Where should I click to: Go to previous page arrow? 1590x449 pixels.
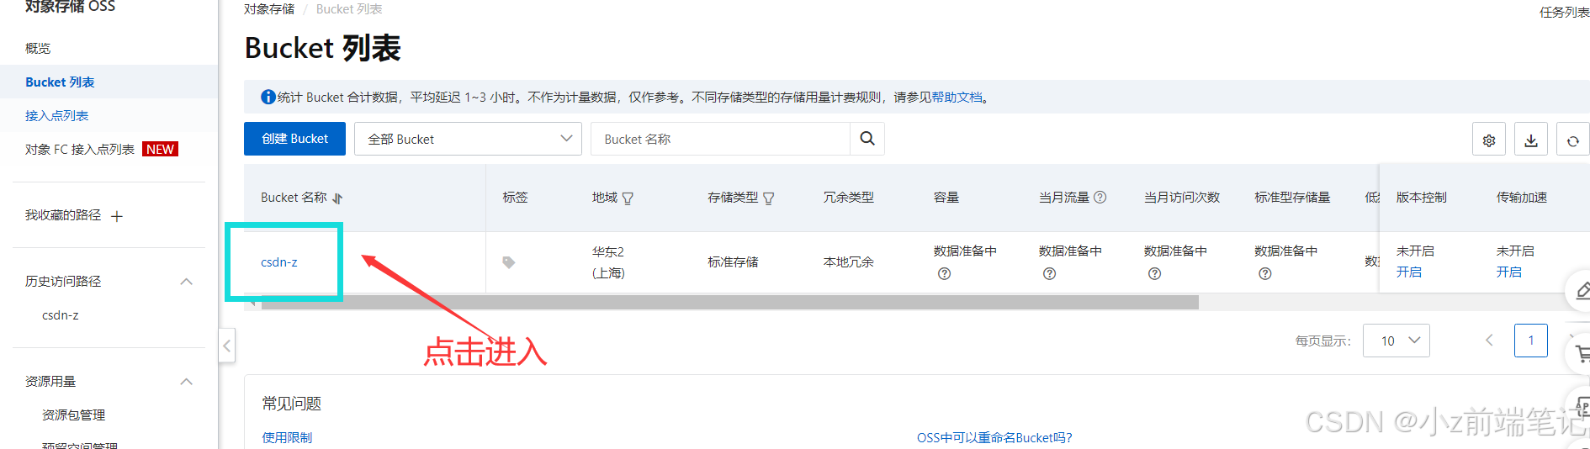coord(1489,341)
